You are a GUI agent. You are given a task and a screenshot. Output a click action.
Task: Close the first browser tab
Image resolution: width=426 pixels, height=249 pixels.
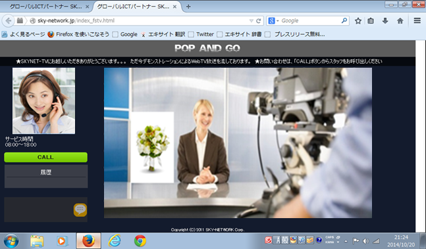(x=87, y=7)
